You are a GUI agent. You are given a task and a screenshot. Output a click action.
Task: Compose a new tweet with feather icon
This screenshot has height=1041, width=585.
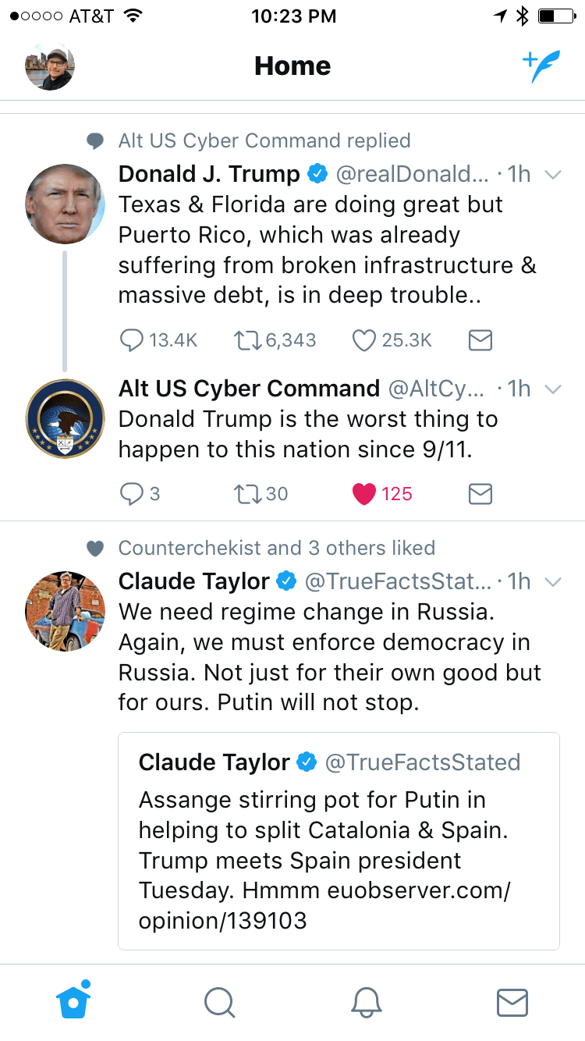541,67
